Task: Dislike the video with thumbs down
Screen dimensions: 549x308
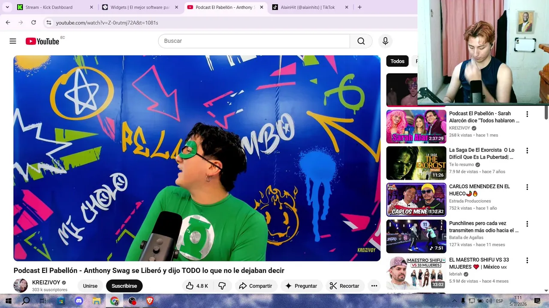Action: pyautogui.click(x=222, y=286)
